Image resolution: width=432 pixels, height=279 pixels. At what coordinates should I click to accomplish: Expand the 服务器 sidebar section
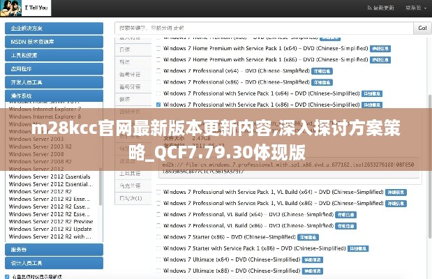pyautogui.click(x=54, y=250)
